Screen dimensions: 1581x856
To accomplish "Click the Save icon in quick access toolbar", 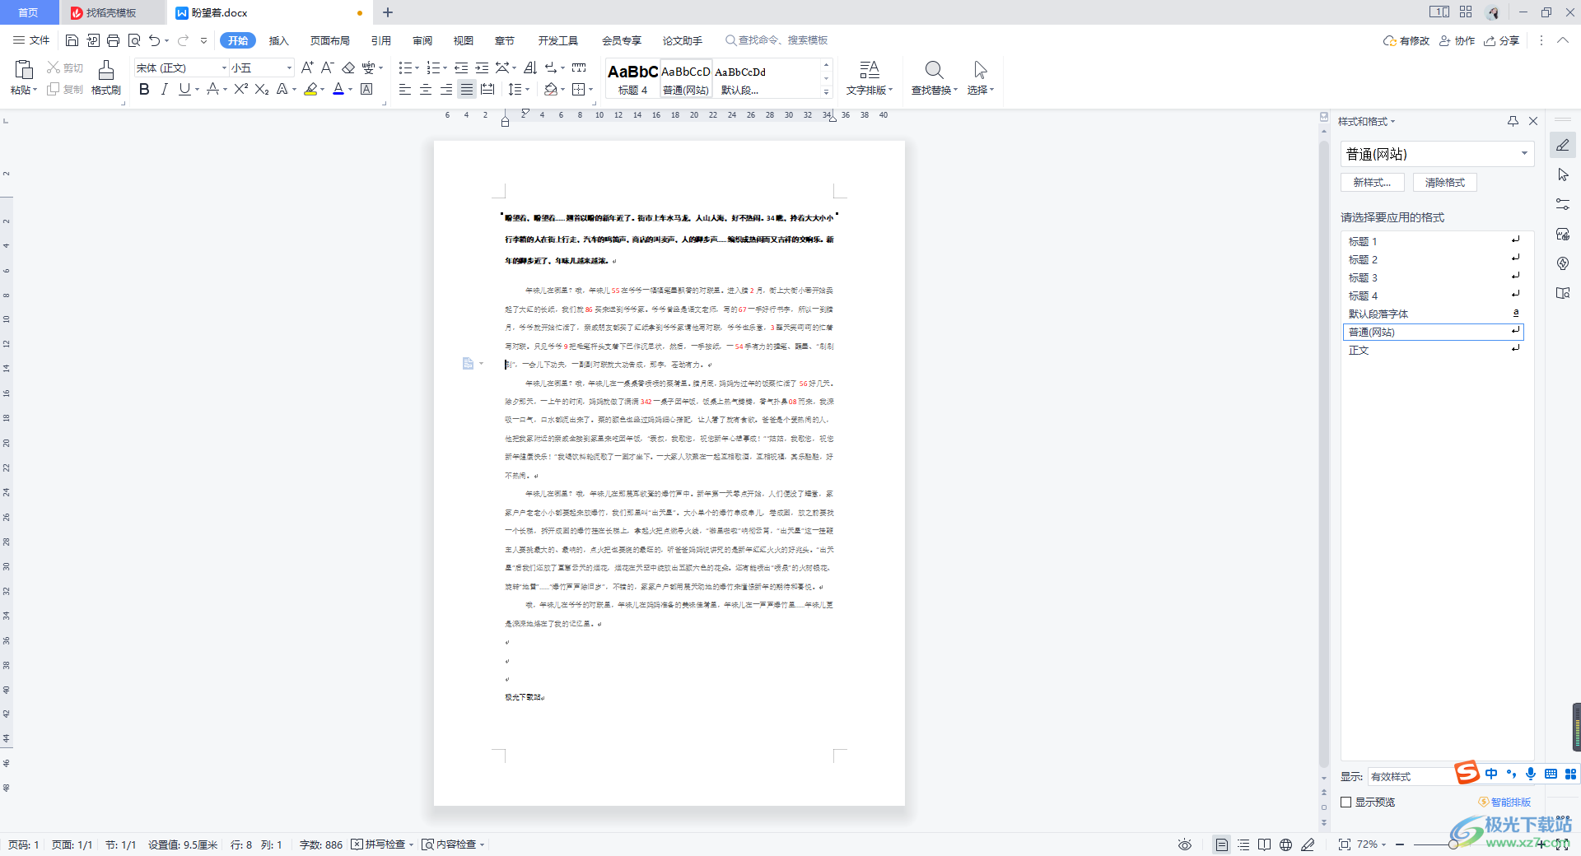I will tap(72, 40).
